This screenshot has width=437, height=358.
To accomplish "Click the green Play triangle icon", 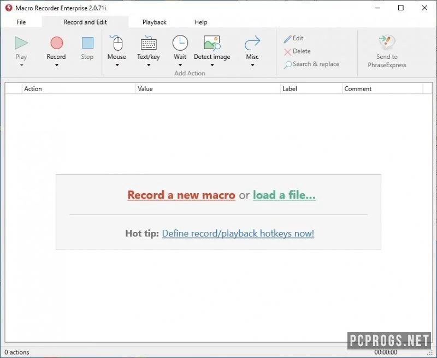I will pos(21,43).
